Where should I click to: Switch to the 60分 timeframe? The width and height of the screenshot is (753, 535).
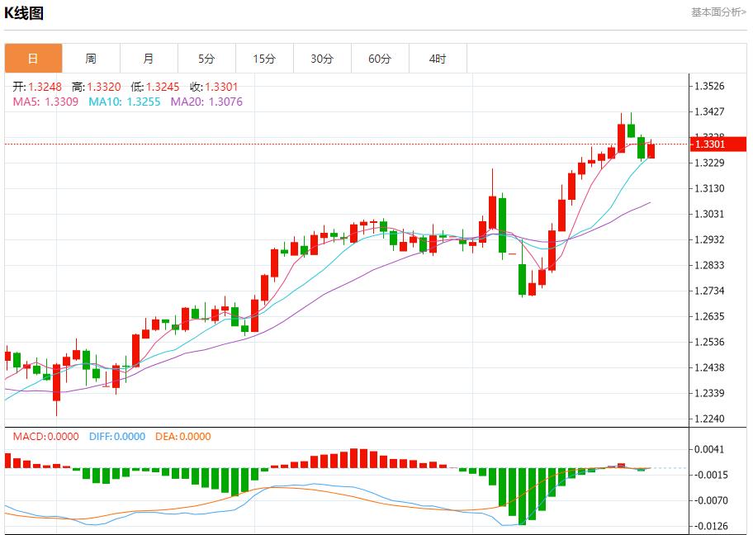click(x=380, y=59)
